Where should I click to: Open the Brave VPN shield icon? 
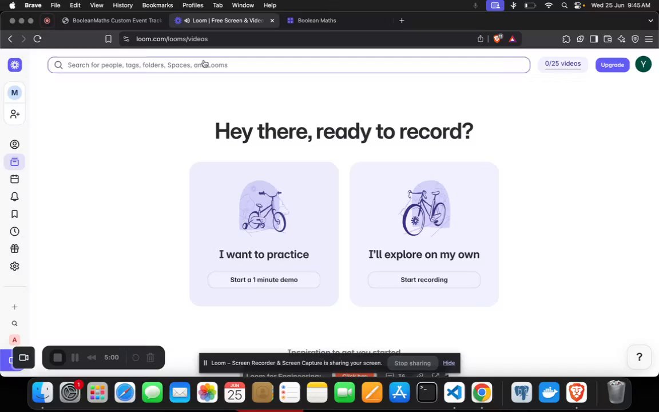coord(635,39)
